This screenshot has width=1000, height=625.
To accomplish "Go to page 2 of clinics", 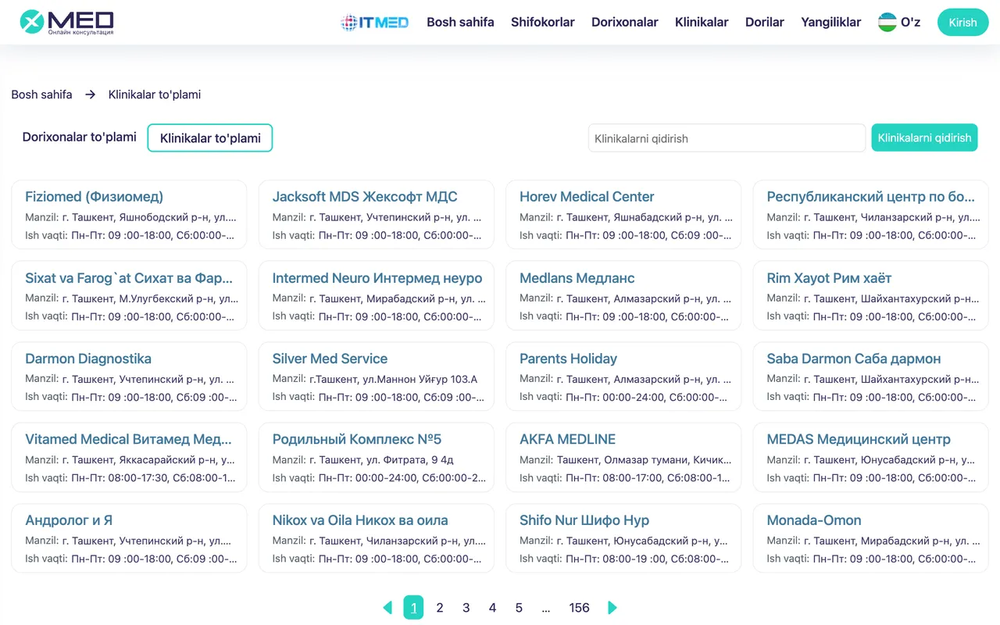I will [440, 608].
